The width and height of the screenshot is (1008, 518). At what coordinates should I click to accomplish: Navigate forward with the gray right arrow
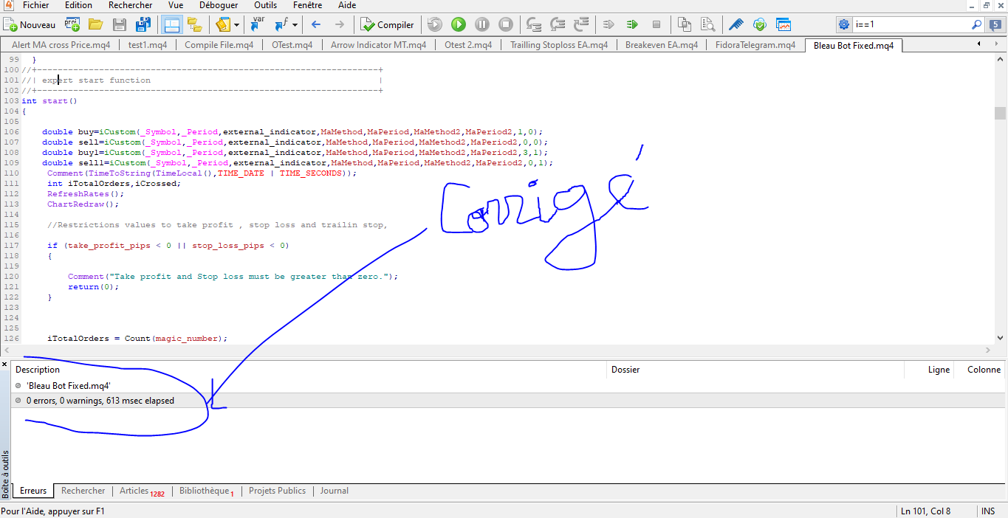coord(340,24)
